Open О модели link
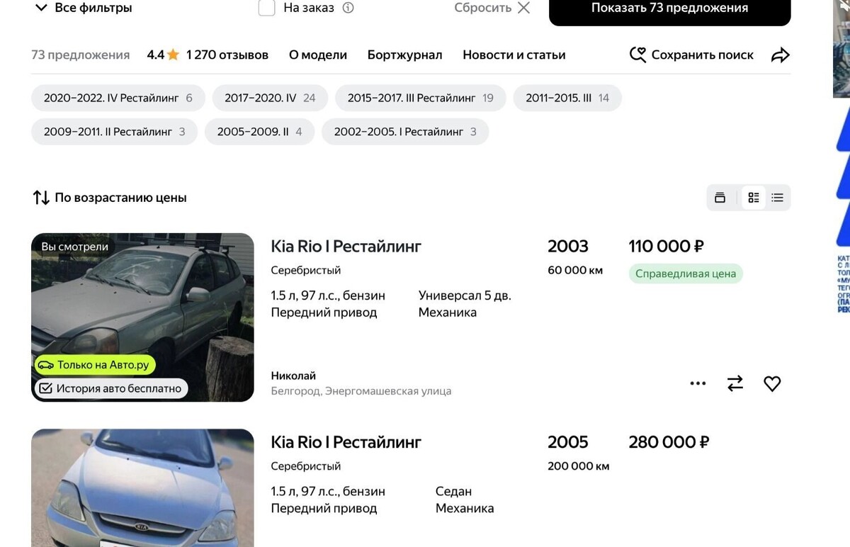Image resolution: width=850 pixels, height=547 pixels. point(318,55)
